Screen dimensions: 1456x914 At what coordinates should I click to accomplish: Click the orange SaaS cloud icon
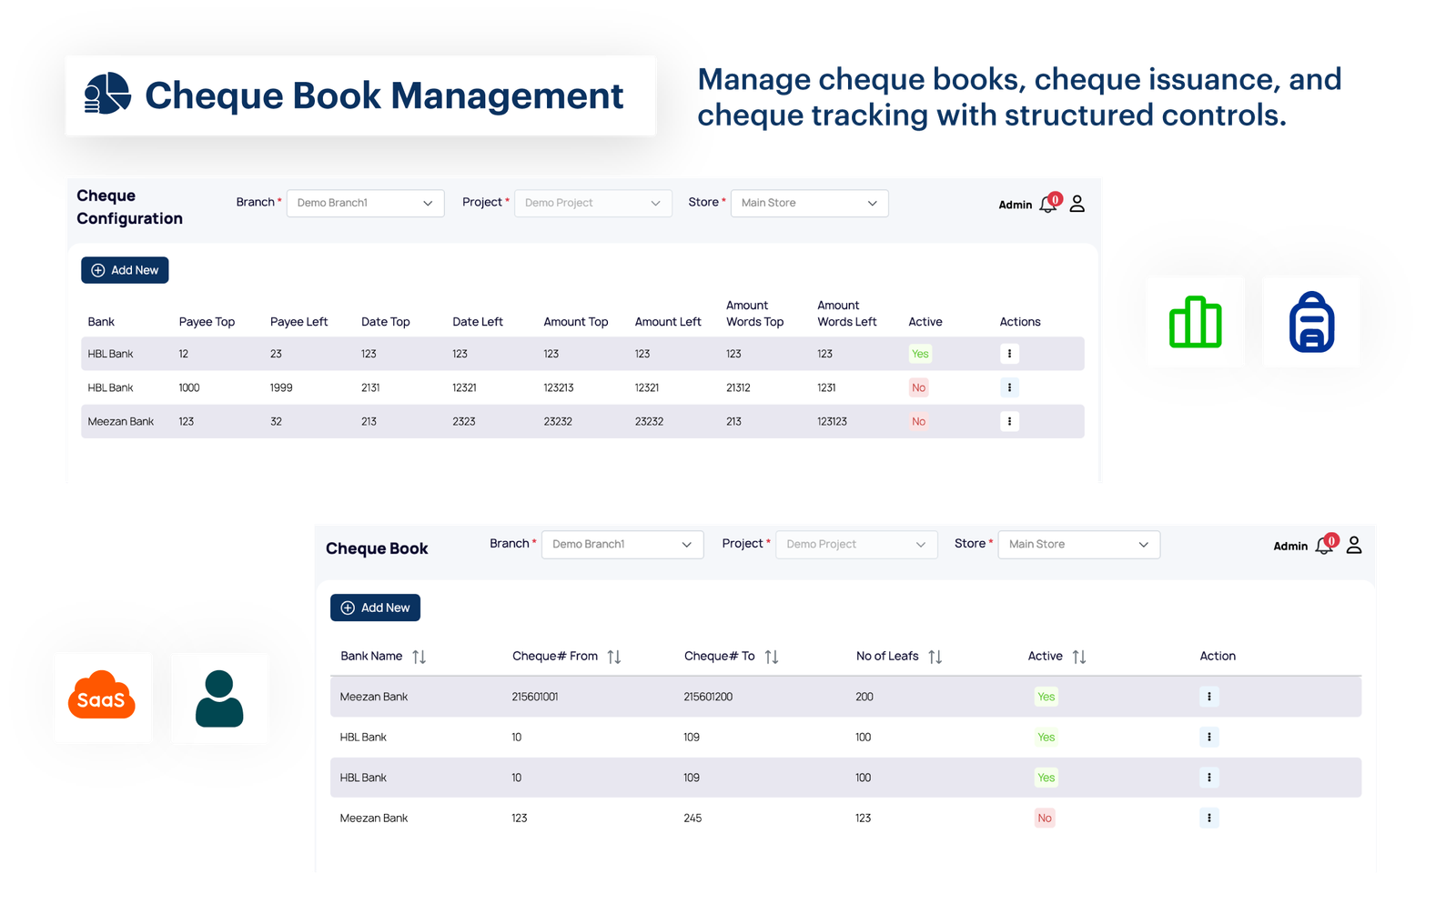coord(102,698)
